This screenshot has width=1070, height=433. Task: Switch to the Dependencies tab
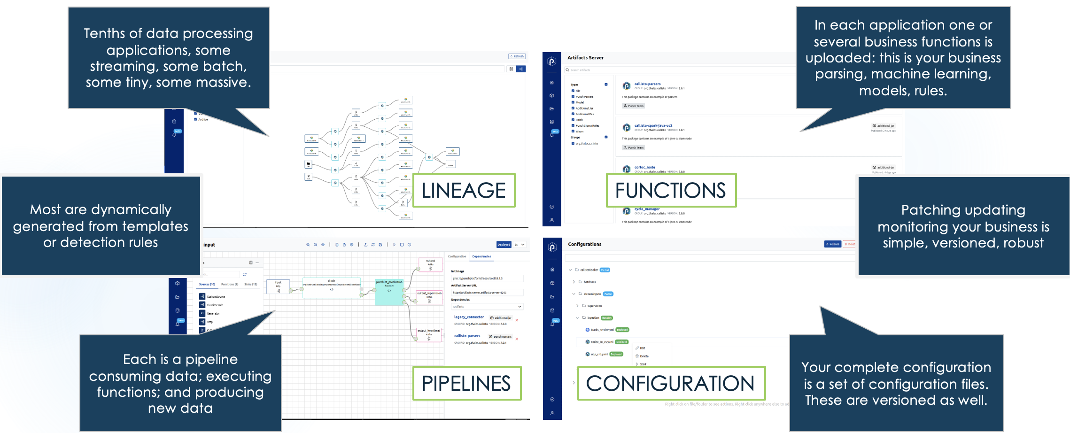coord(481,256)
